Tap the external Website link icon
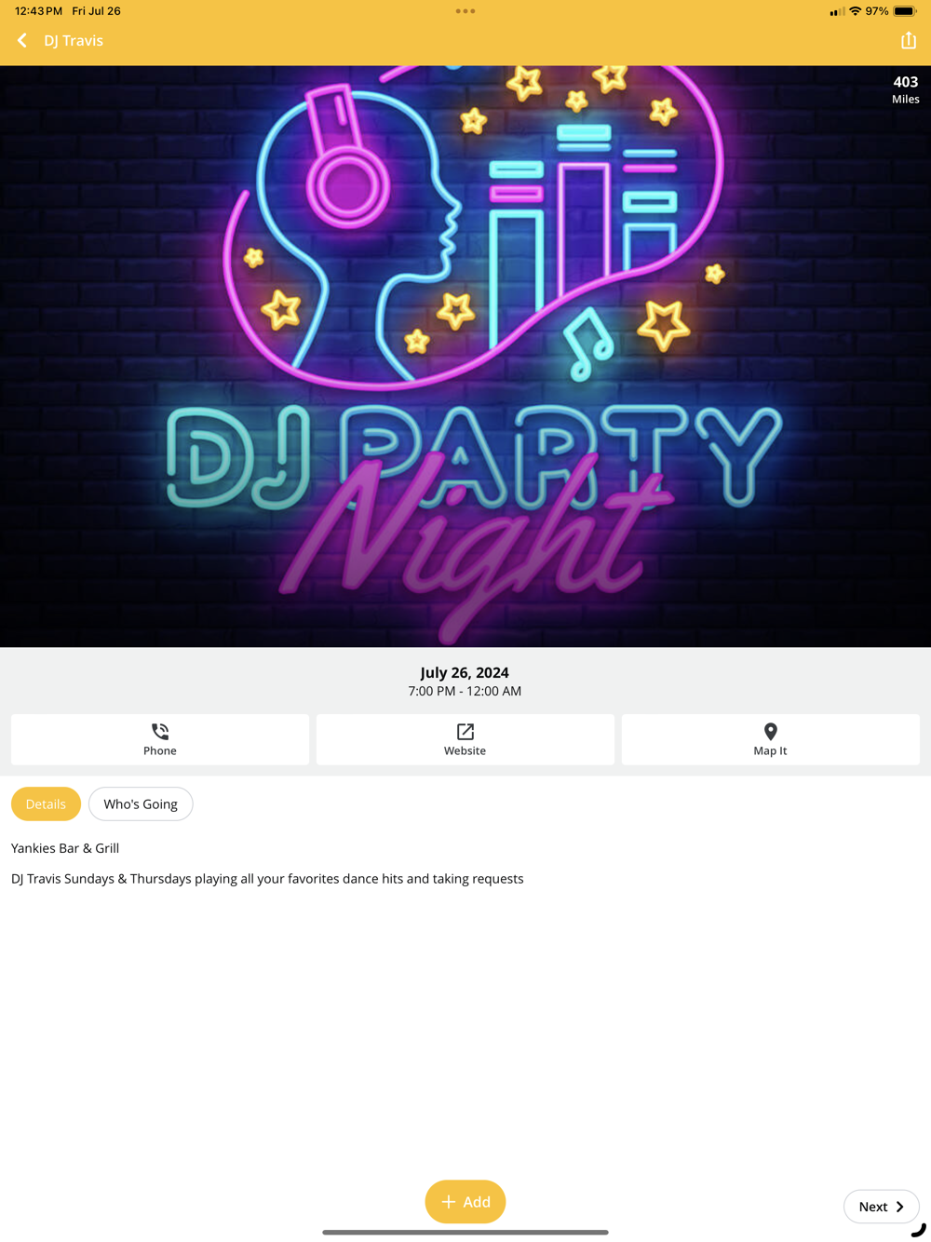 tap(465, 732)
